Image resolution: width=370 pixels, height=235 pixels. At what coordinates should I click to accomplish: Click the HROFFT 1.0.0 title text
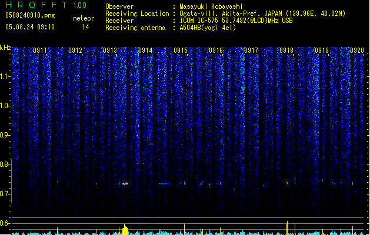pos(46,5)
